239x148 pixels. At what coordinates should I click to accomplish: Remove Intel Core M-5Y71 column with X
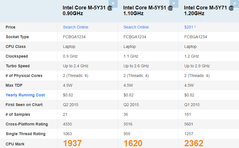coord(234,3)
